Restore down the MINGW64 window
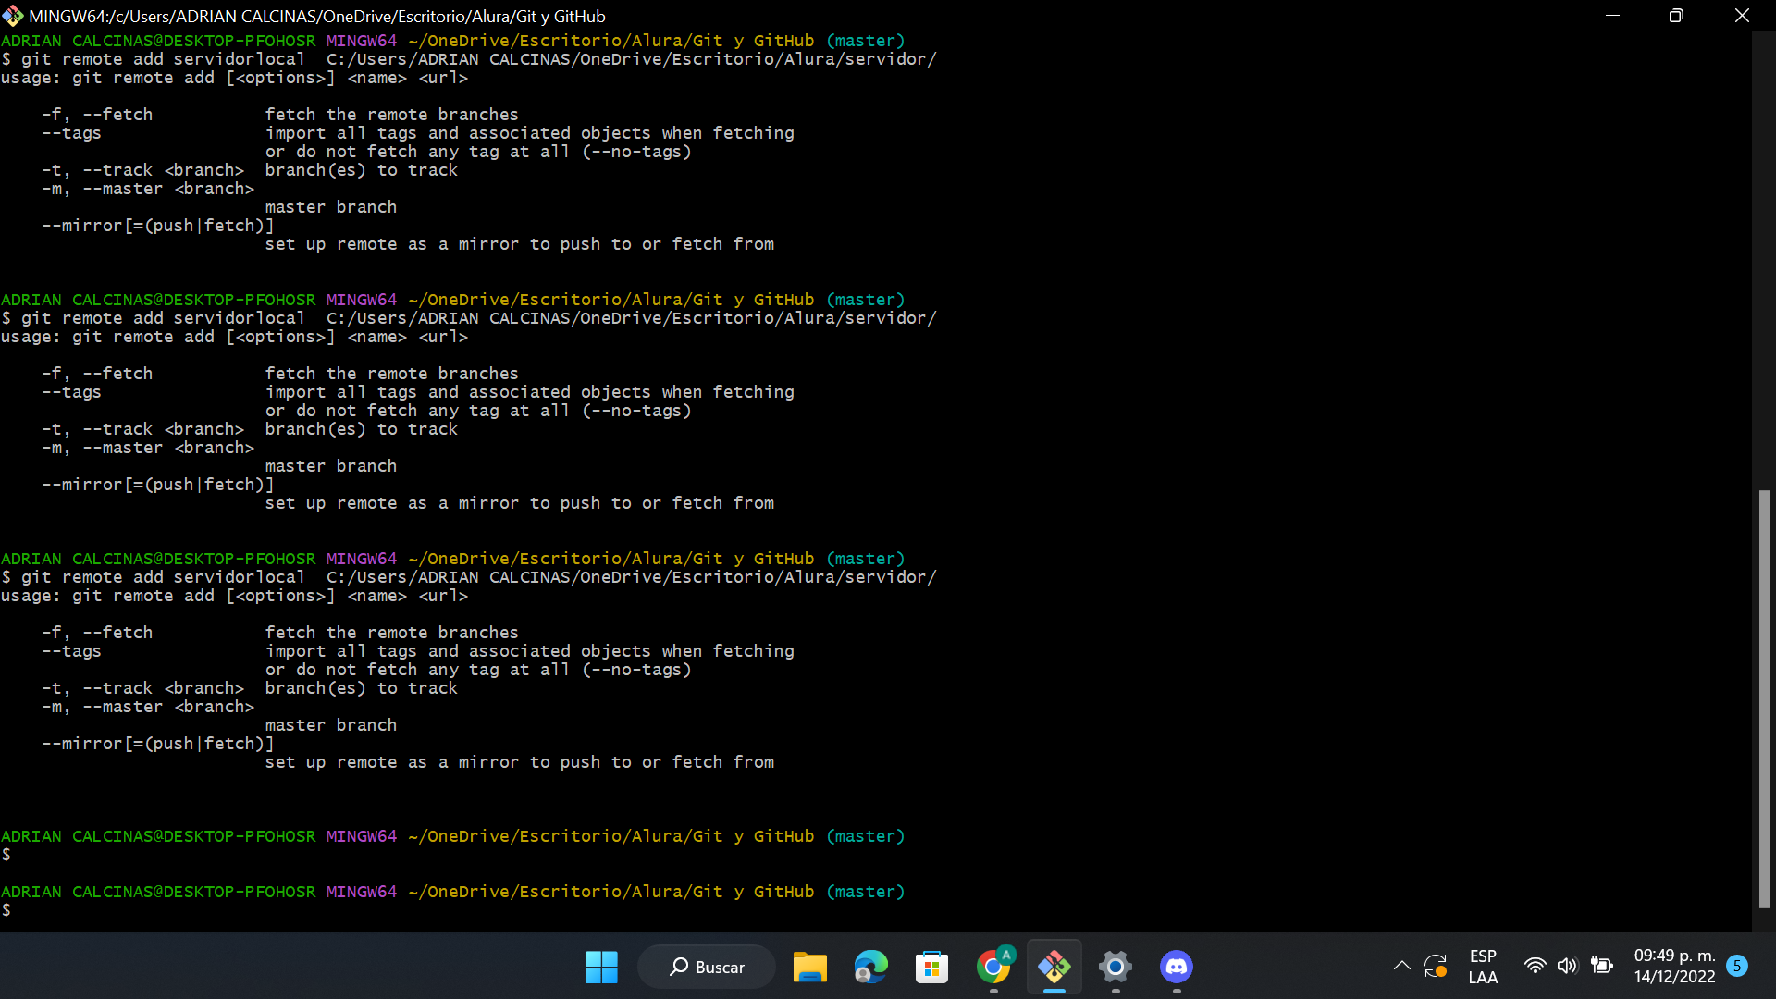This screenshot has width=1776, height=999. click(1676, 16)
